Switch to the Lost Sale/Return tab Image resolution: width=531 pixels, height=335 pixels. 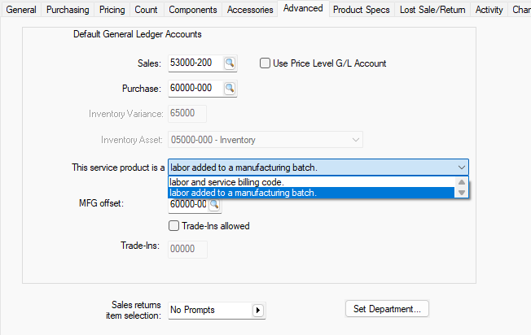pos(432,10)
